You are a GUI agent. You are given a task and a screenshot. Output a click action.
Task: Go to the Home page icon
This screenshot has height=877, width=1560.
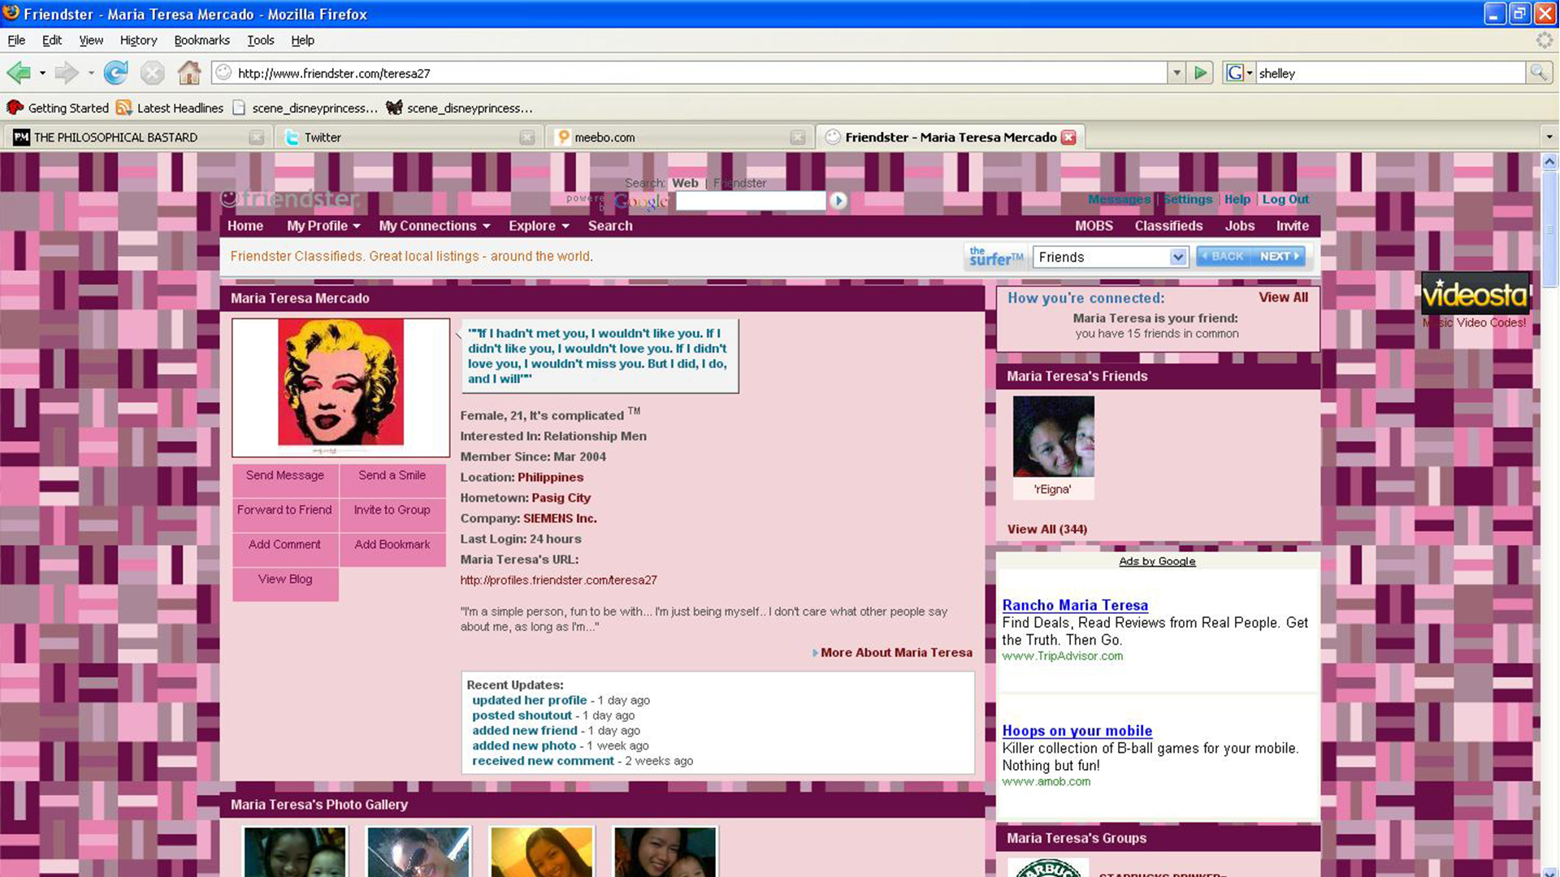coord(189,73)
